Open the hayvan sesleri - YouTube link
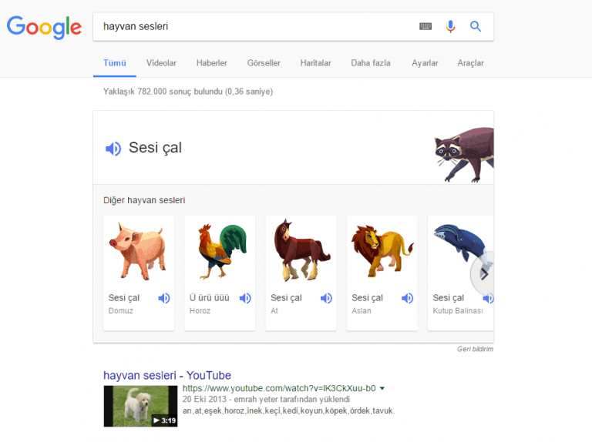This screenshot has height=442, width=592. (167, 376)
